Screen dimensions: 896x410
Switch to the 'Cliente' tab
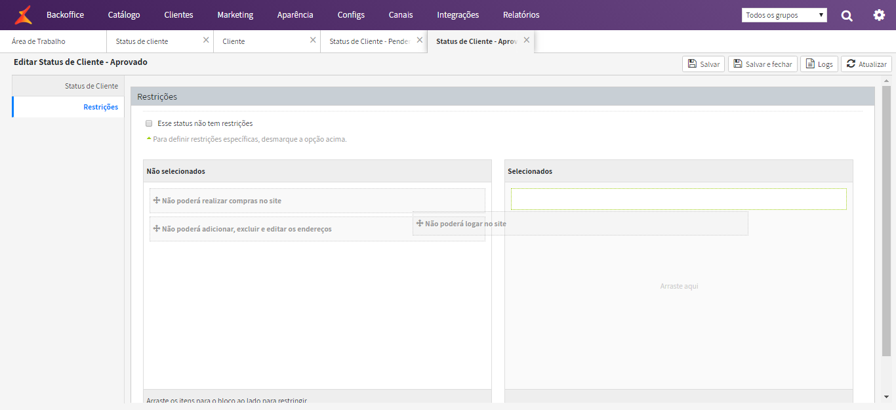click(x=266, y=41)
